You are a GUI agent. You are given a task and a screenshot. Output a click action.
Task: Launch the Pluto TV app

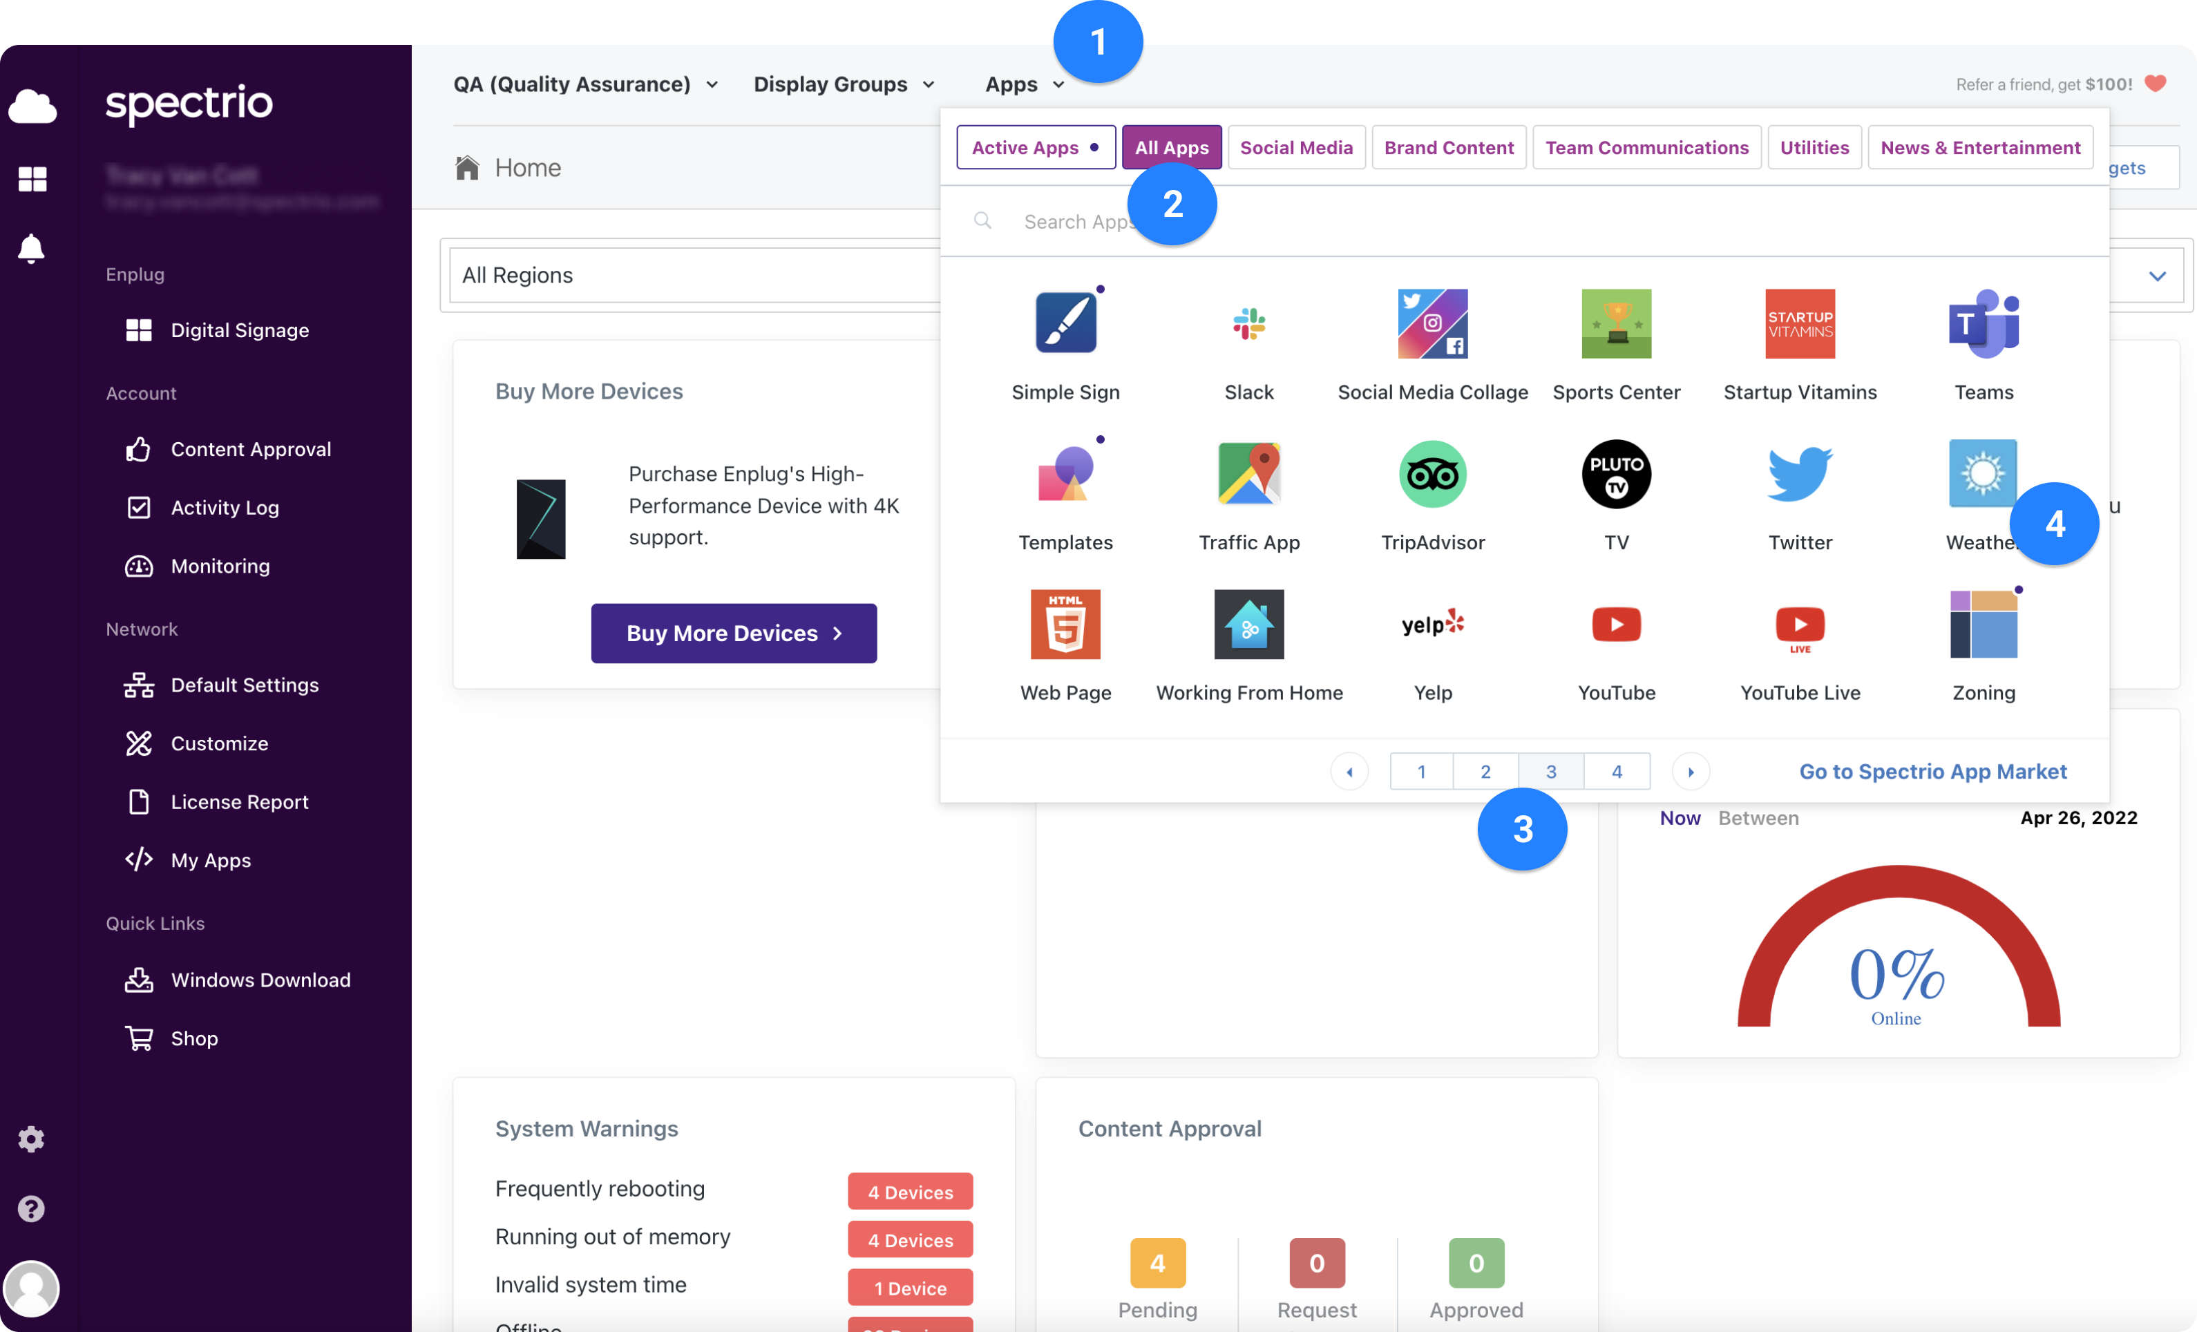pyautogui.click(x=1617, y=475)
